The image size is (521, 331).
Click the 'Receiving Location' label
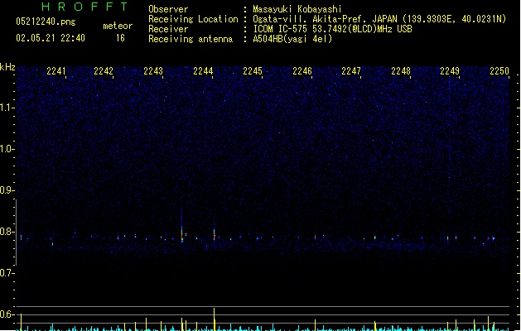(x=193, y=19)
